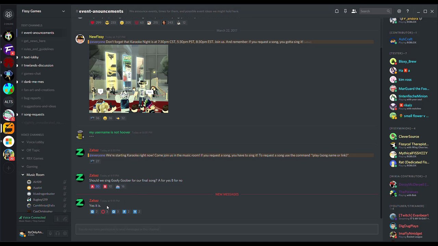Toggle microphone mute in user panel
The width and height of the screenshot is (438, 246).
(50, 233)
